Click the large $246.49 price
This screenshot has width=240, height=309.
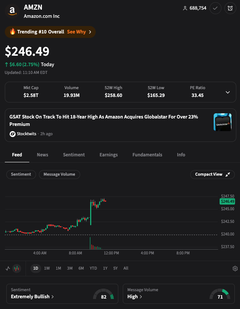tap(27, 51)
